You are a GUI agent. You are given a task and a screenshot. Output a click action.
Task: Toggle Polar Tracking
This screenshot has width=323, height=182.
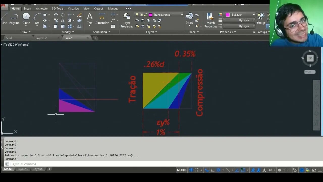click(x=219, y=170)
